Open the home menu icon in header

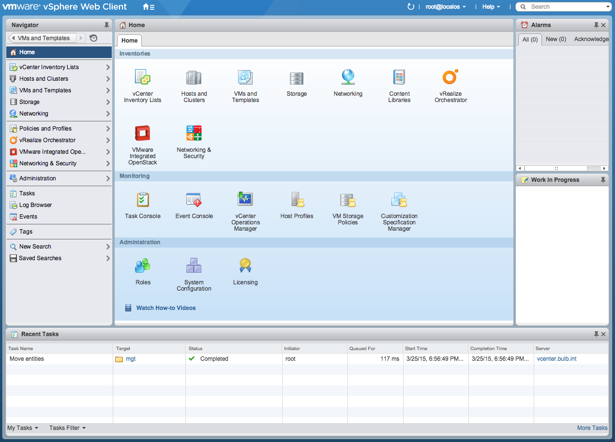[149, 7]
